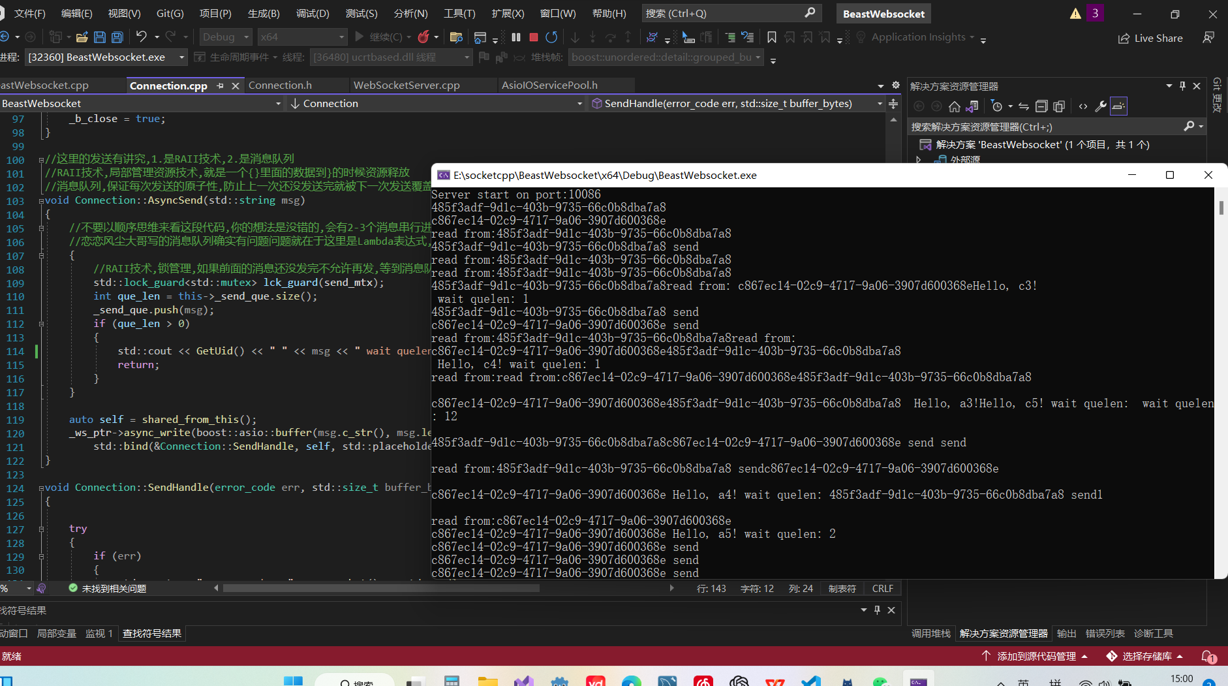The width and height of the screenshot is (1228, 686).
Task: Switch views icon in Solution Explorer
Action: (972, 106)
